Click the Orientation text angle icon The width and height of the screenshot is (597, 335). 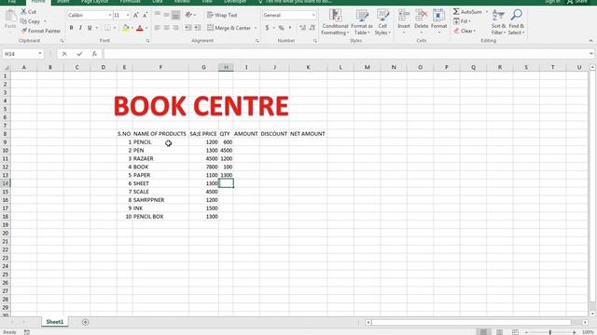click(188, 15)
